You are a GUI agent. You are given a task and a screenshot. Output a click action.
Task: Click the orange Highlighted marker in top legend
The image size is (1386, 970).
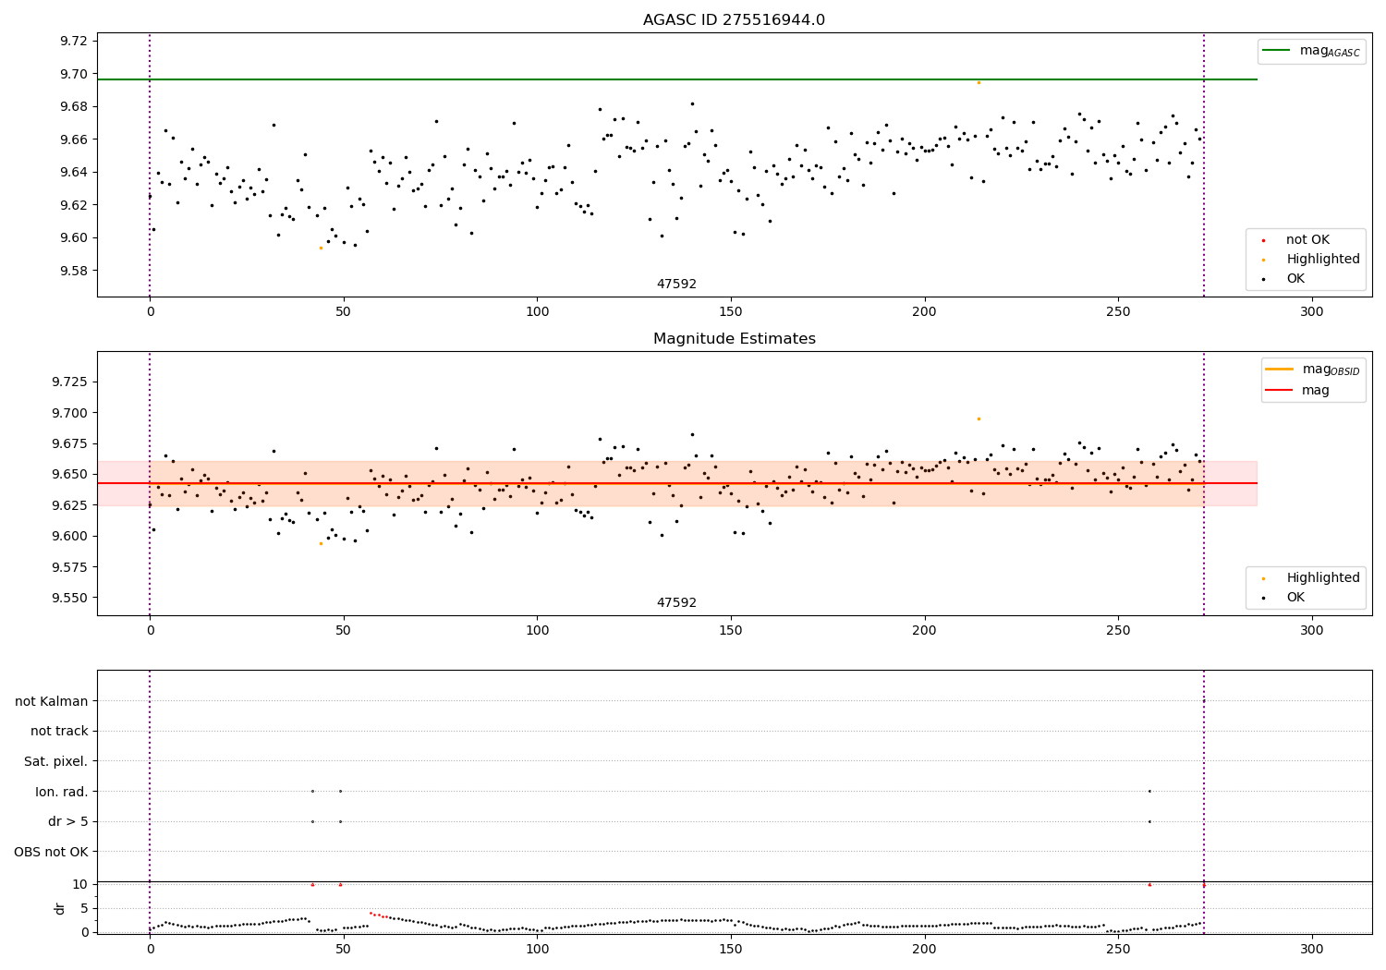[x=1263, y=260]
